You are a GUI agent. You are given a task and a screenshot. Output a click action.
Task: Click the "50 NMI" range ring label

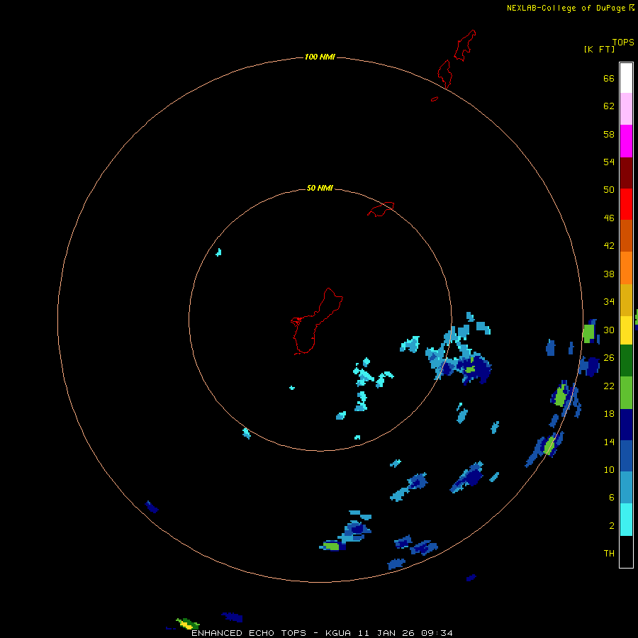[320, 188]
